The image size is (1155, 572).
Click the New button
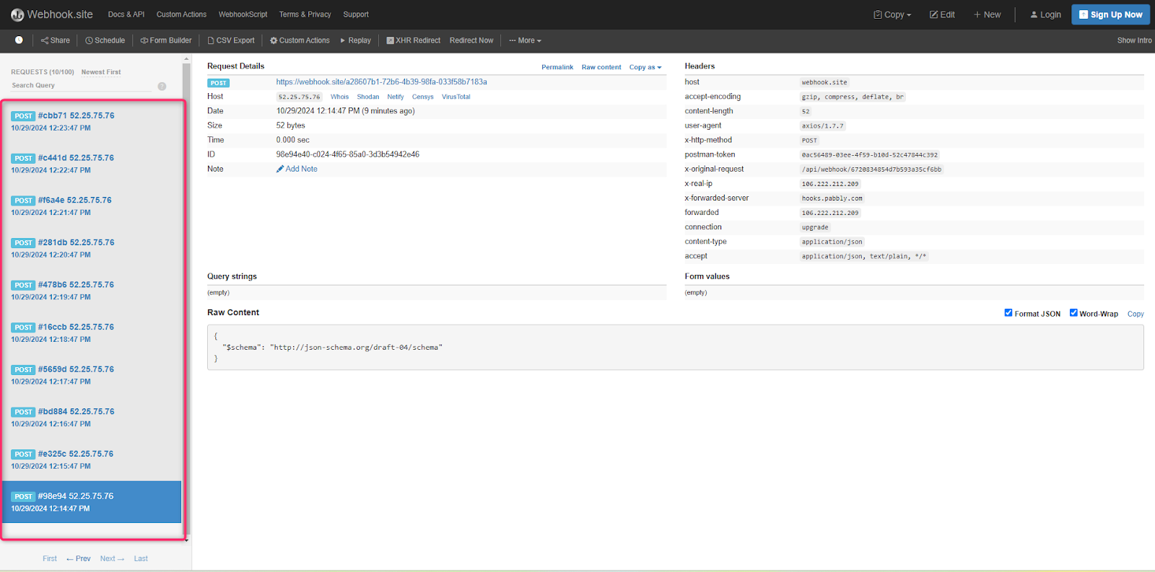point(988,14)
